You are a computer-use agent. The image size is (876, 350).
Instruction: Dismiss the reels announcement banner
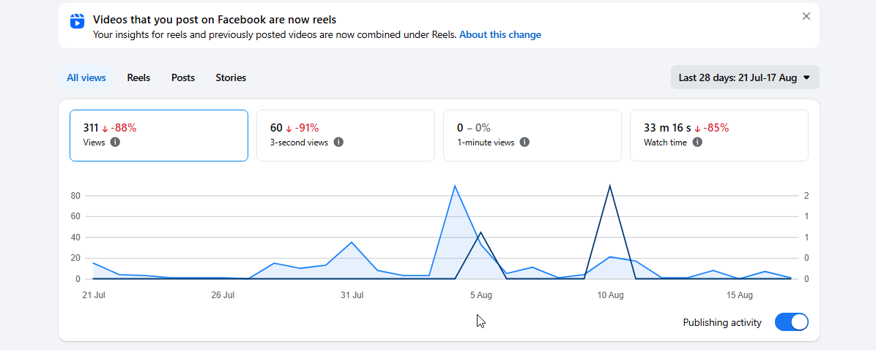coord(806,16)
